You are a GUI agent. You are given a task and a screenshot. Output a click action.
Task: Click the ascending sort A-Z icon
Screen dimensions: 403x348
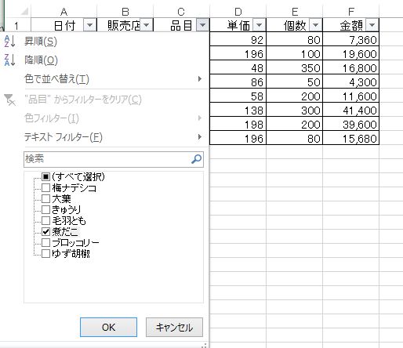coord(9,42)
